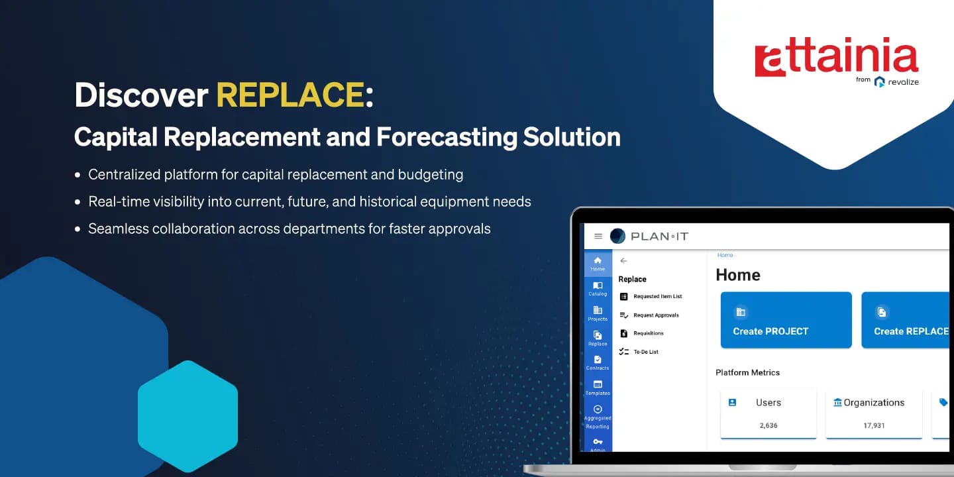
Task: Click the Request Approvals checklist icon
Action: (x=623, y=315)
